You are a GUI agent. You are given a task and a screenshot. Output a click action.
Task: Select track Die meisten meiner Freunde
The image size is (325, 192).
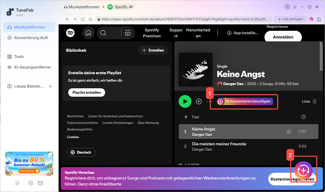click(248, 147)
